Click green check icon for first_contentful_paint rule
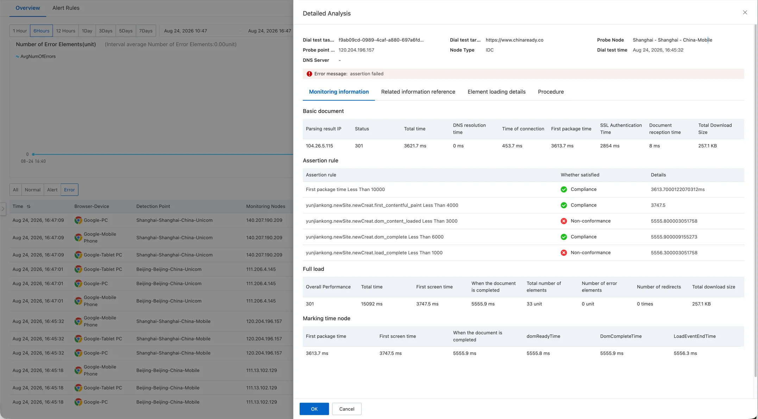 pyautogui.click(x=564, y=205)
